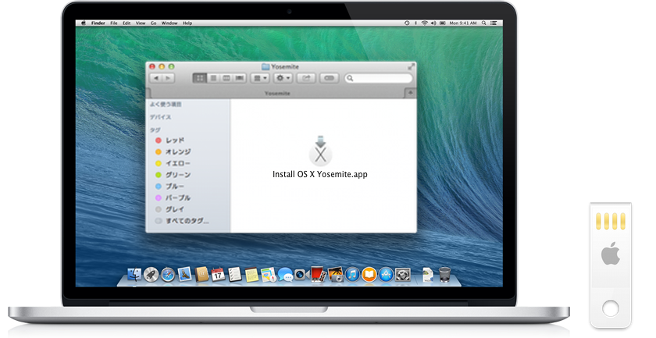Launch Launchpad rocket icon in Dock
656x338 pixels.
tap(151, 275)
